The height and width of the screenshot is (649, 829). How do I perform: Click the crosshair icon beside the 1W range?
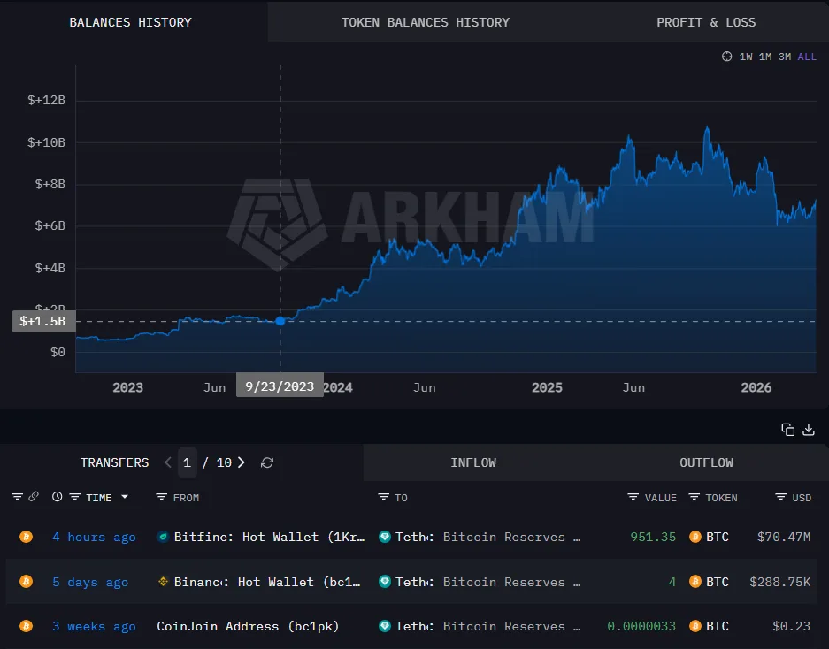727,57
